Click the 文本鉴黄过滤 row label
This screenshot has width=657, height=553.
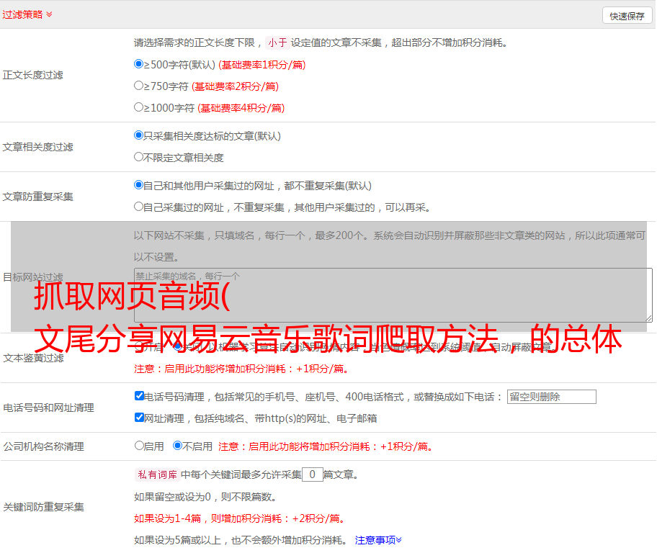coord(33,358)
